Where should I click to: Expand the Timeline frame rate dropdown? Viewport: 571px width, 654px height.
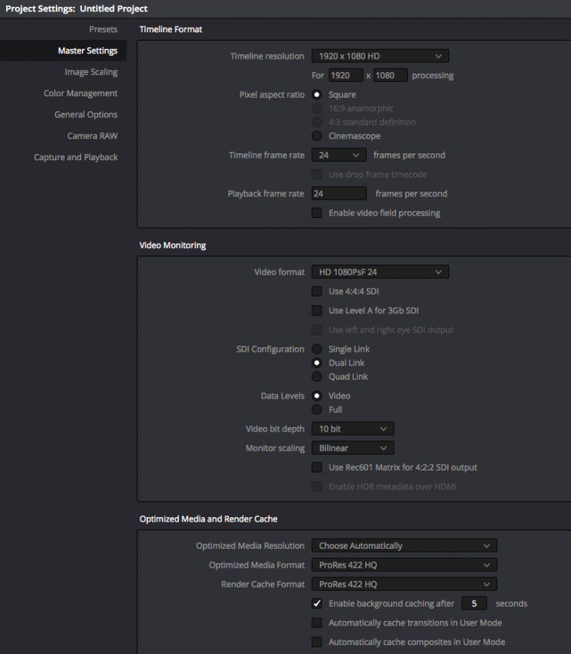pyautogui.click(x=339, y=156)
